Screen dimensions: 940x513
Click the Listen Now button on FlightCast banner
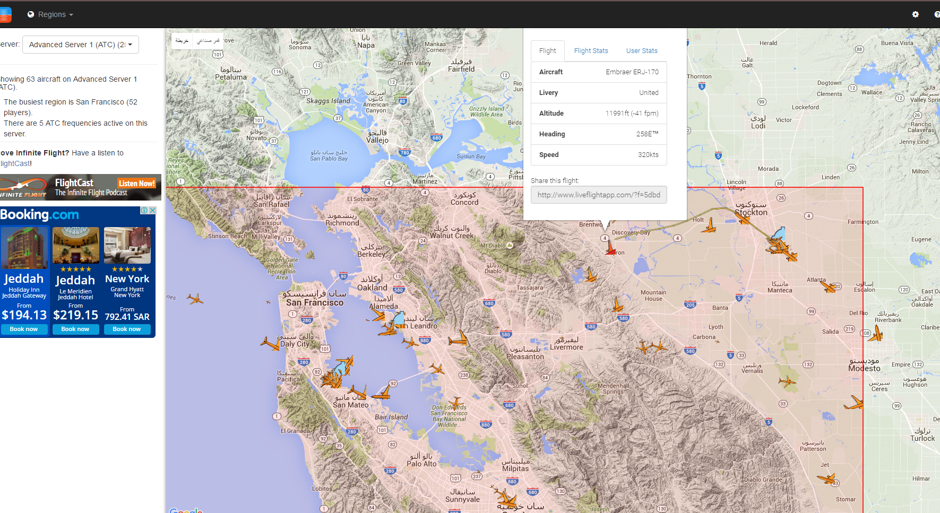point(137,183)
